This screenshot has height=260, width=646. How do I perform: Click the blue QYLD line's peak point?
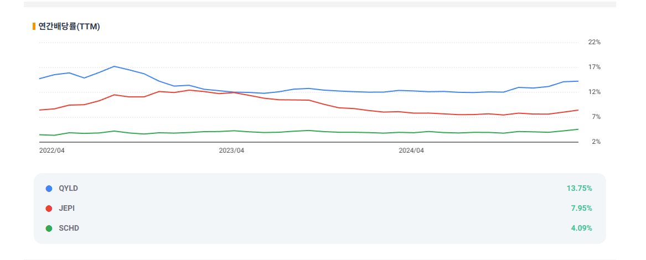point(114,66)
